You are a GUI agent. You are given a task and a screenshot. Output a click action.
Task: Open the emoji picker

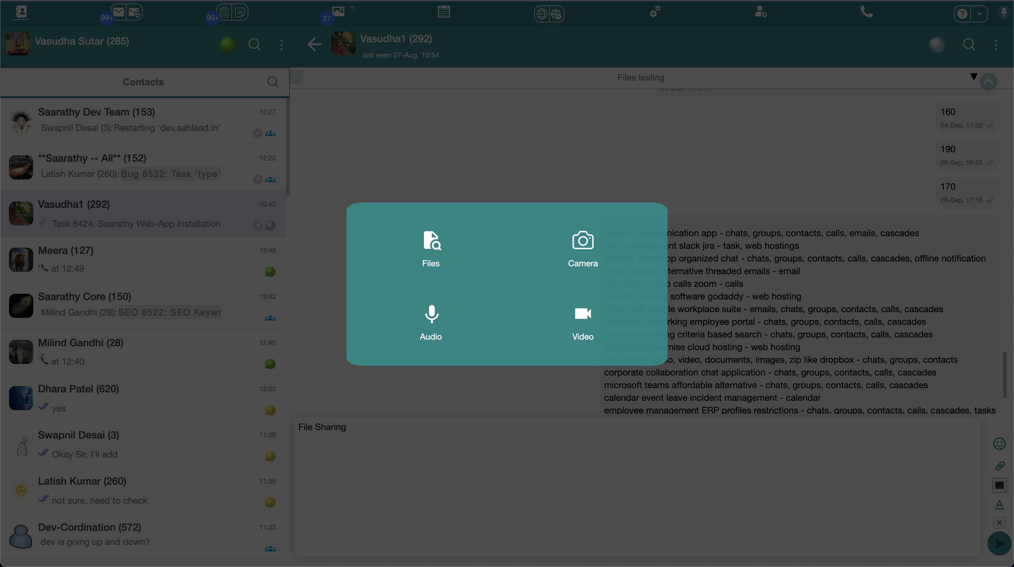1000,444
